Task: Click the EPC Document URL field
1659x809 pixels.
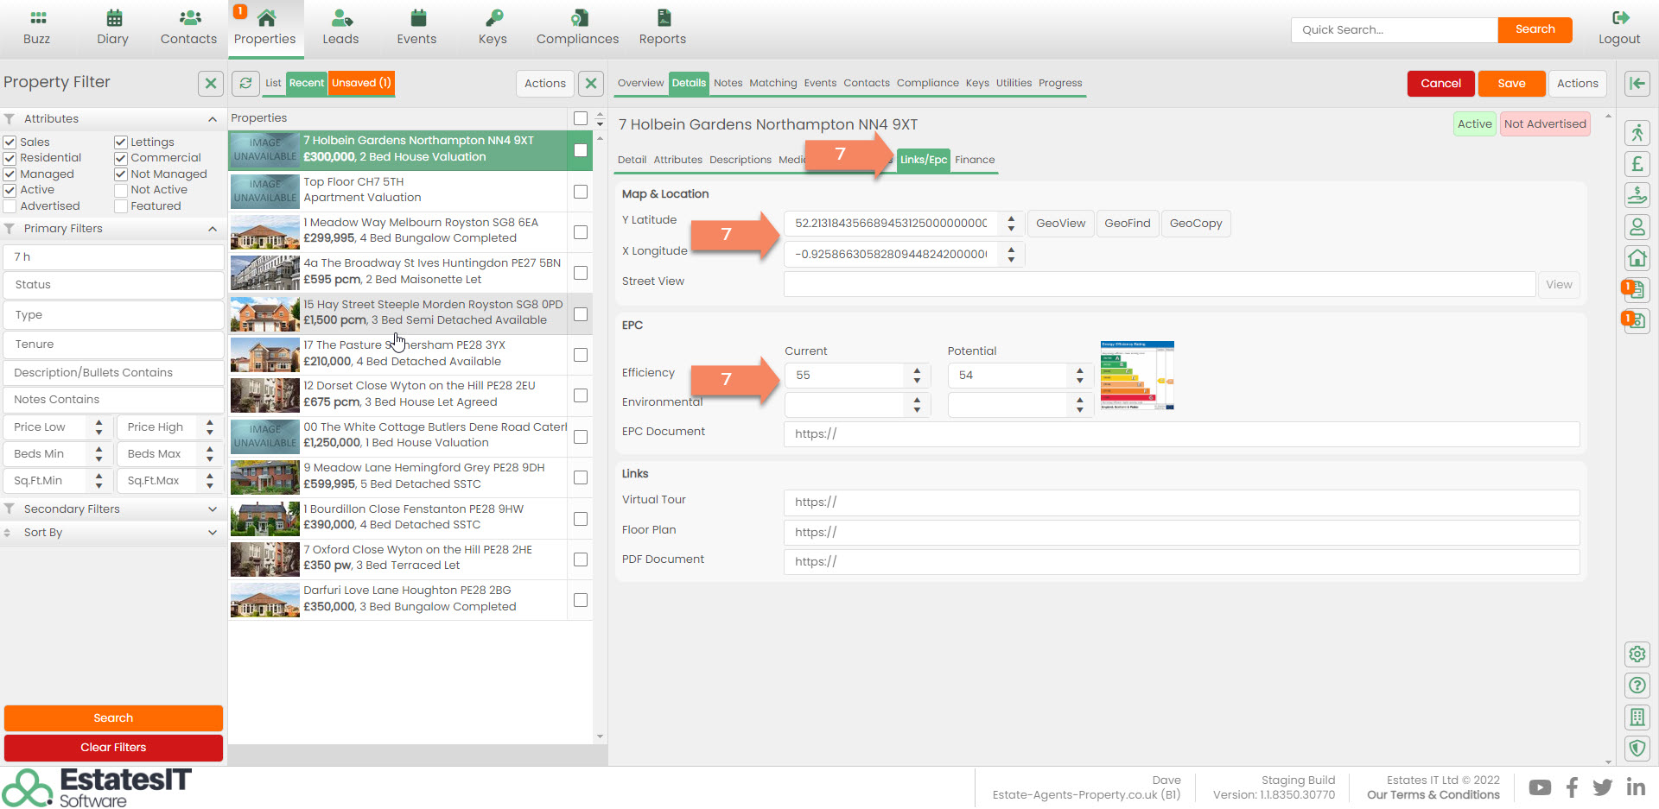Action: tap(1181, 434)
